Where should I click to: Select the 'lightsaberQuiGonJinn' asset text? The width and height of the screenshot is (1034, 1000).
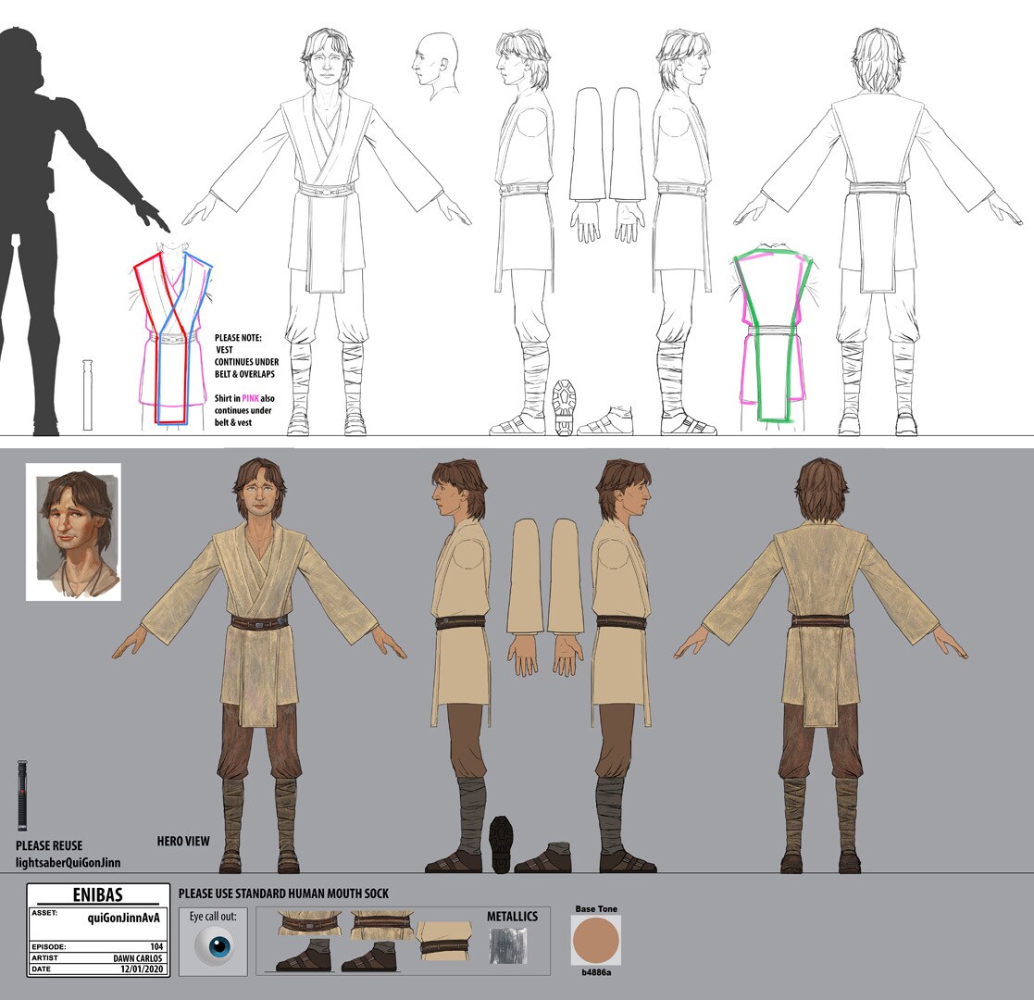tap(68, 862)
